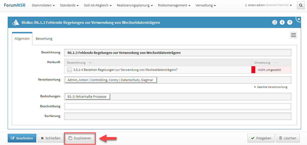This screenshot has width=307, height=145.
Task: Open the Stammdaten dropdown menu
Action: [x=43, y=5]
